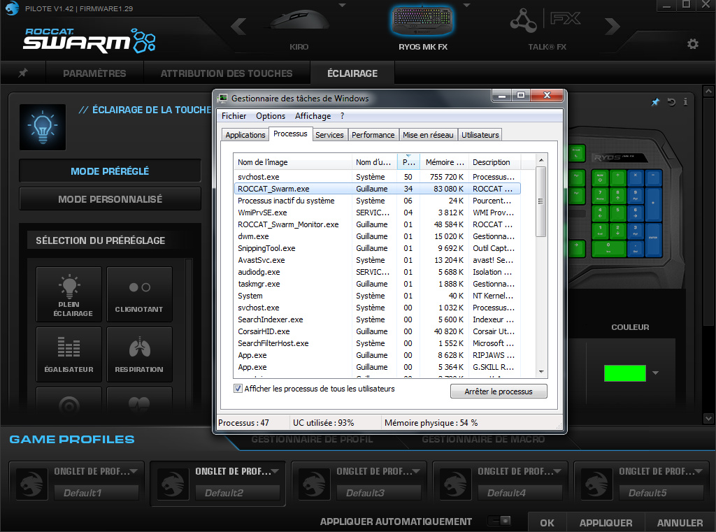Expand the Default2 profile tab dropdown
Screen dimensions: 716x532
(275, 471)
